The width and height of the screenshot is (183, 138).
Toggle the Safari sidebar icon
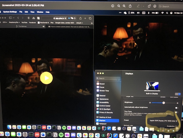coord(10,18)
